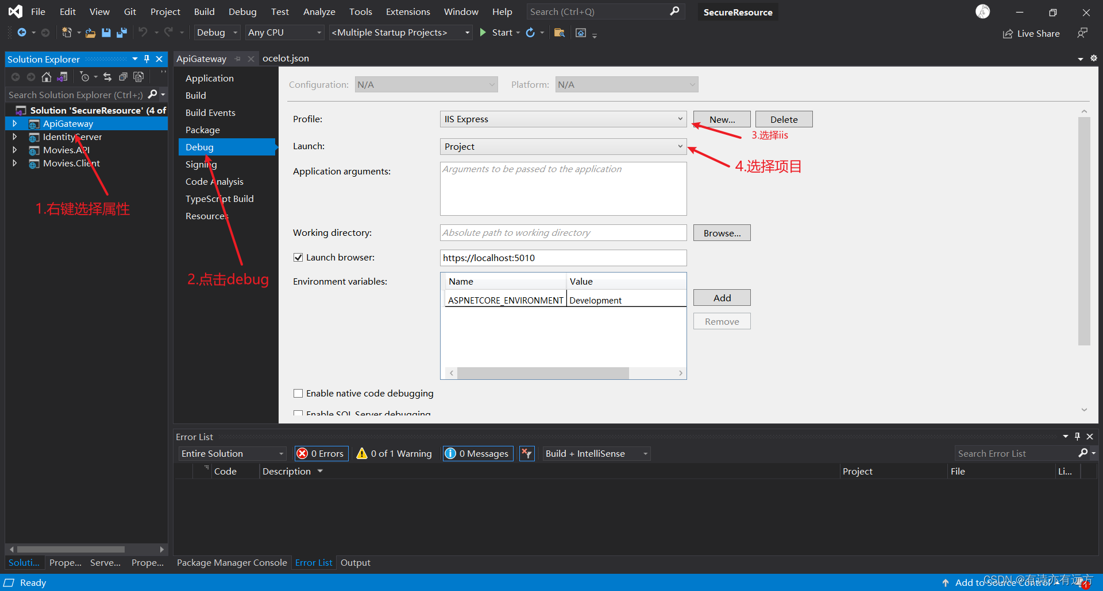
Task: Expand the ApiGateway project node
Action: coord(15,123)
